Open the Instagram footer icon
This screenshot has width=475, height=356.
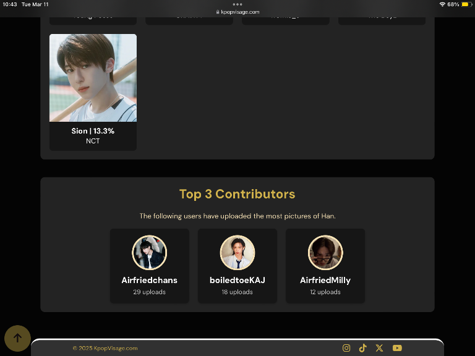346,348
